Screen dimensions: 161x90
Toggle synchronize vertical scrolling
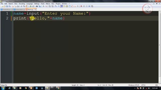pyautogui.click(x=50, y=6)
